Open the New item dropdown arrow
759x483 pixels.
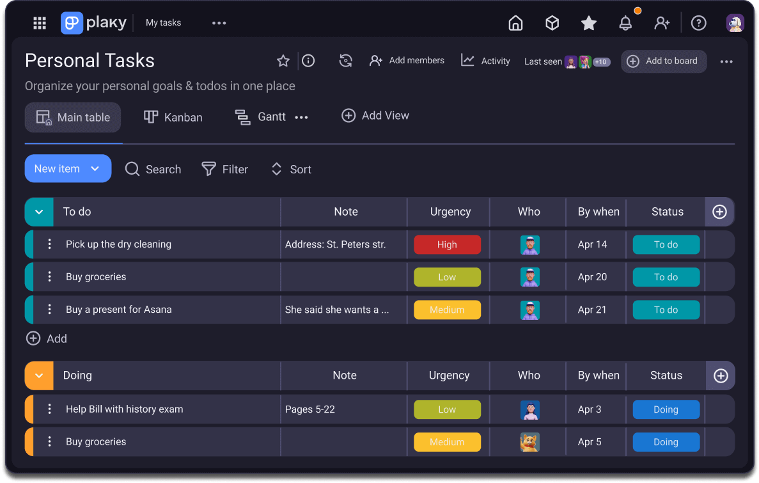pyautogui.click(x=95, y=168)
